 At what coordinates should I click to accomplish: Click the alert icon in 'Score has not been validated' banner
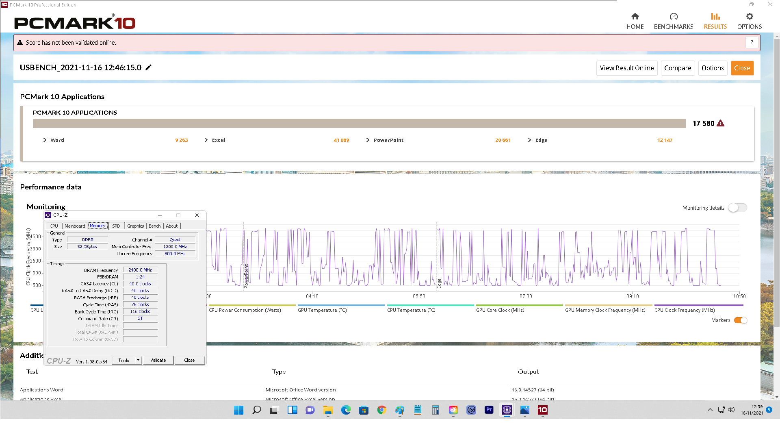click(20, 43)
